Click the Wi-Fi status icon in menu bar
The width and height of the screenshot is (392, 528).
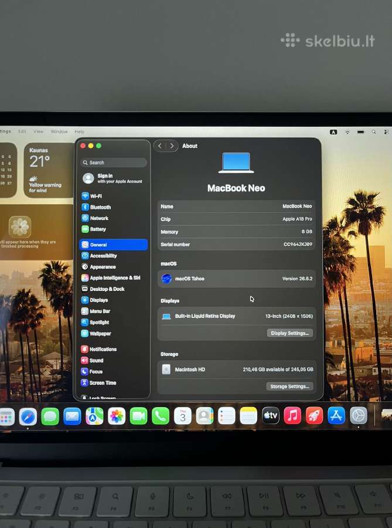point(347,132)
